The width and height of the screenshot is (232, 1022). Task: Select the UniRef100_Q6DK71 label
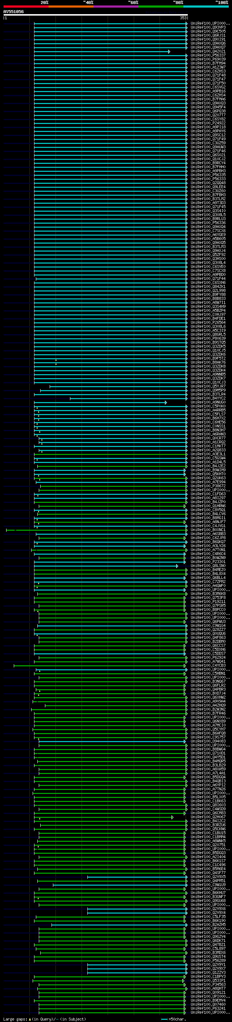tap(208, 940)
